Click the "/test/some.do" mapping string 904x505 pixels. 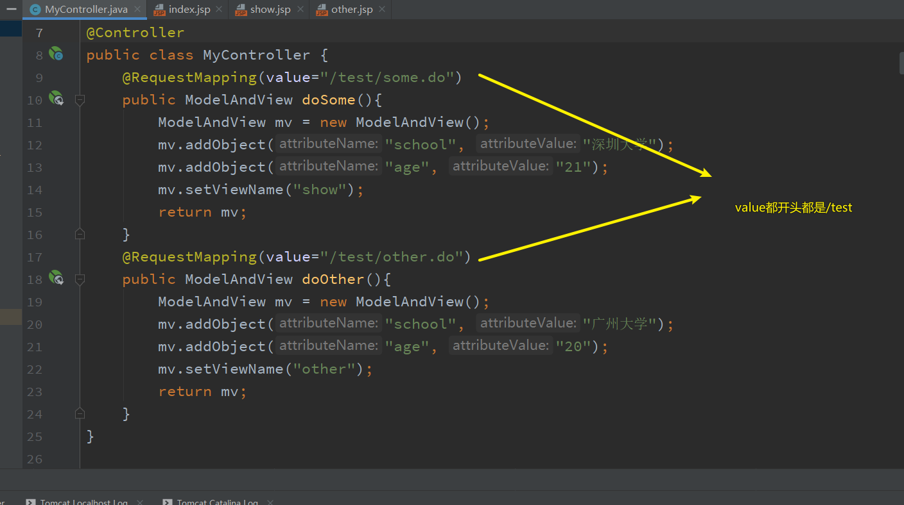tap(387, 78)
